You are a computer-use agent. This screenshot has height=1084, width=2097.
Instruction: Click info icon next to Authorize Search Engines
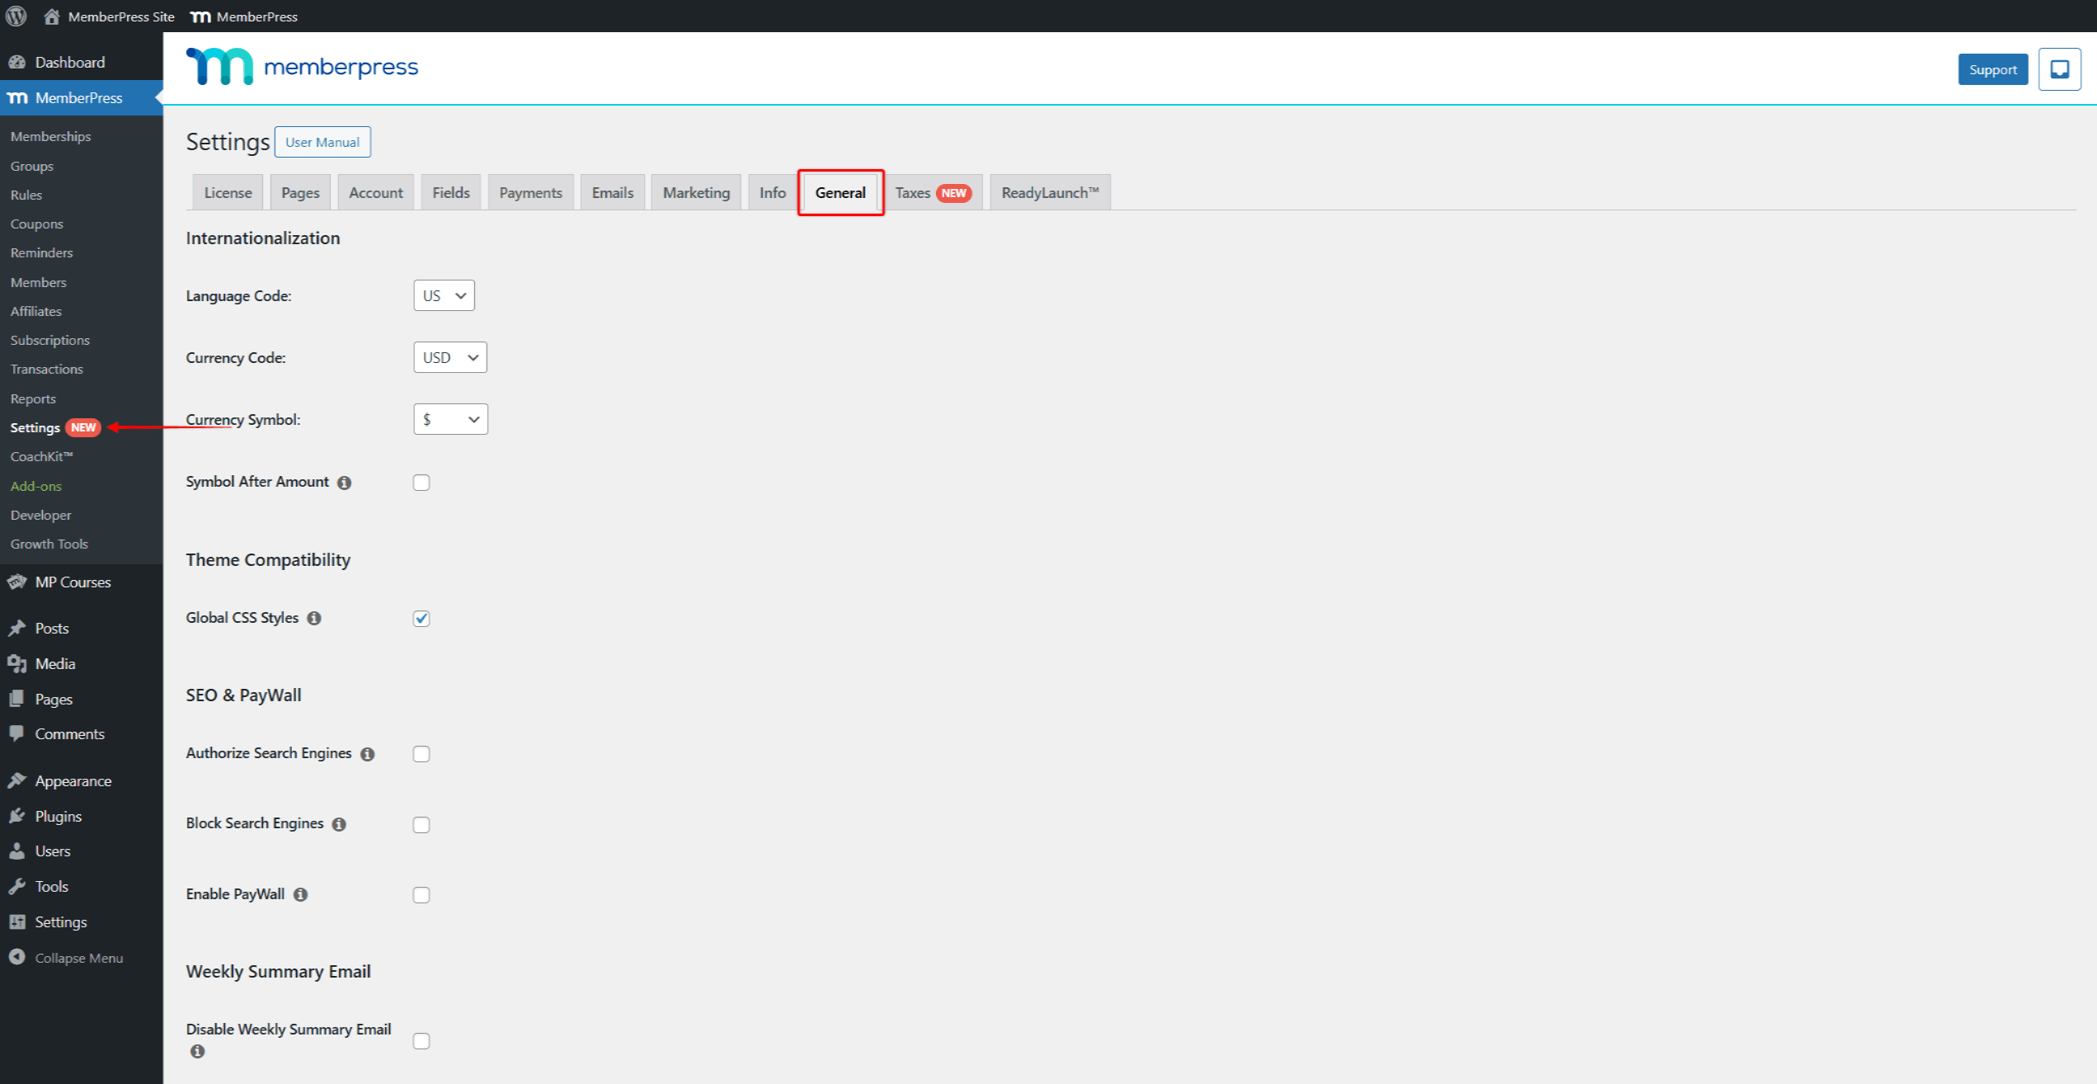pyautogui.click(x=368, y=754)
